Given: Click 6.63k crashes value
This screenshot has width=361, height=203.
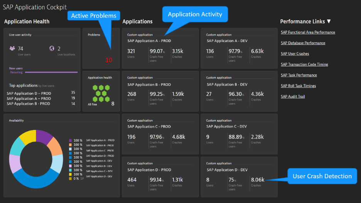Looking at the screenshot, I should point(257,51).
